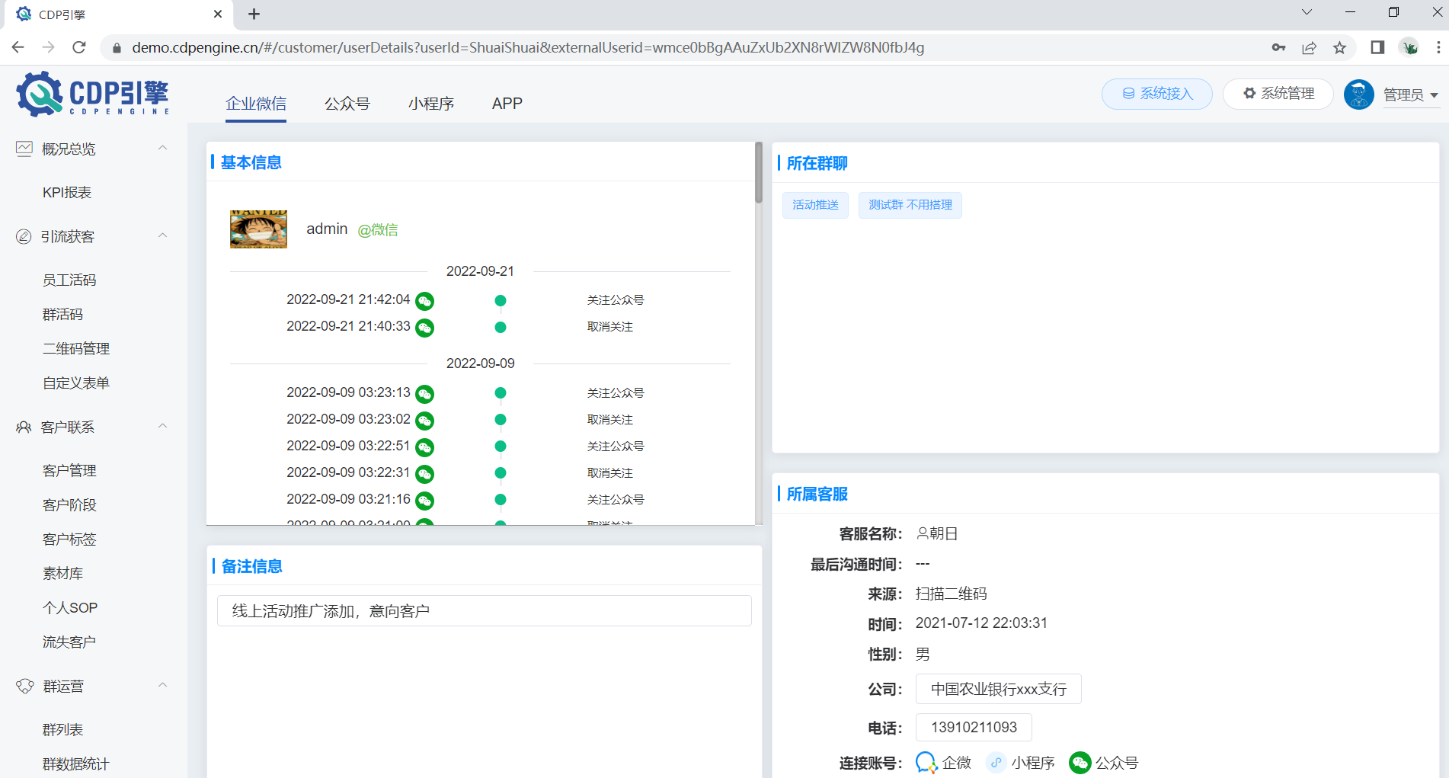Viewport: 1449px width, 778px height.
Task: Click the 公众号 connected account icon
Action: coord(1080,763)
